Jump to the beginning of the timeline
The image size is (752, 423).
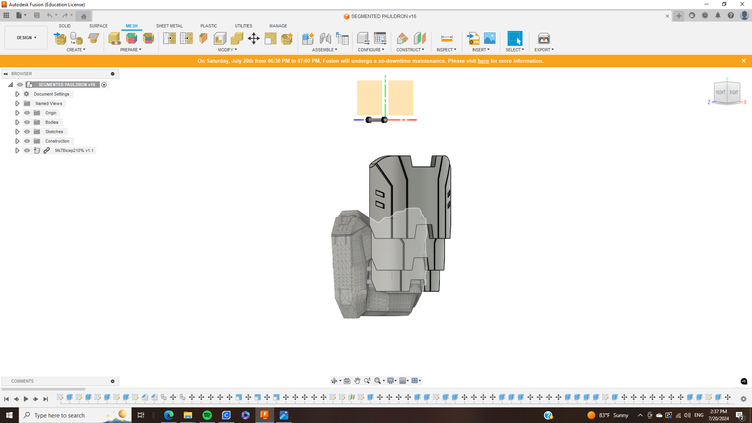tap(6, 399)
